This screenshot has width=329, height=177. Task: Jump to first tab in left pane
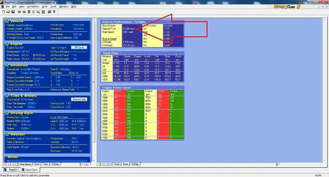5,164
